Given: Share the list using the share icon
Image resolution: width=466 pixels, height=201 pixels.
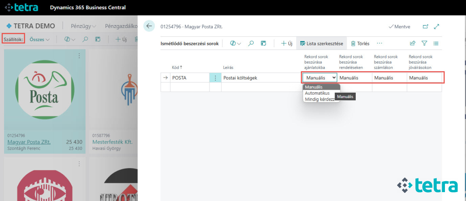Looking at the screenshot, I should [413, 43].
